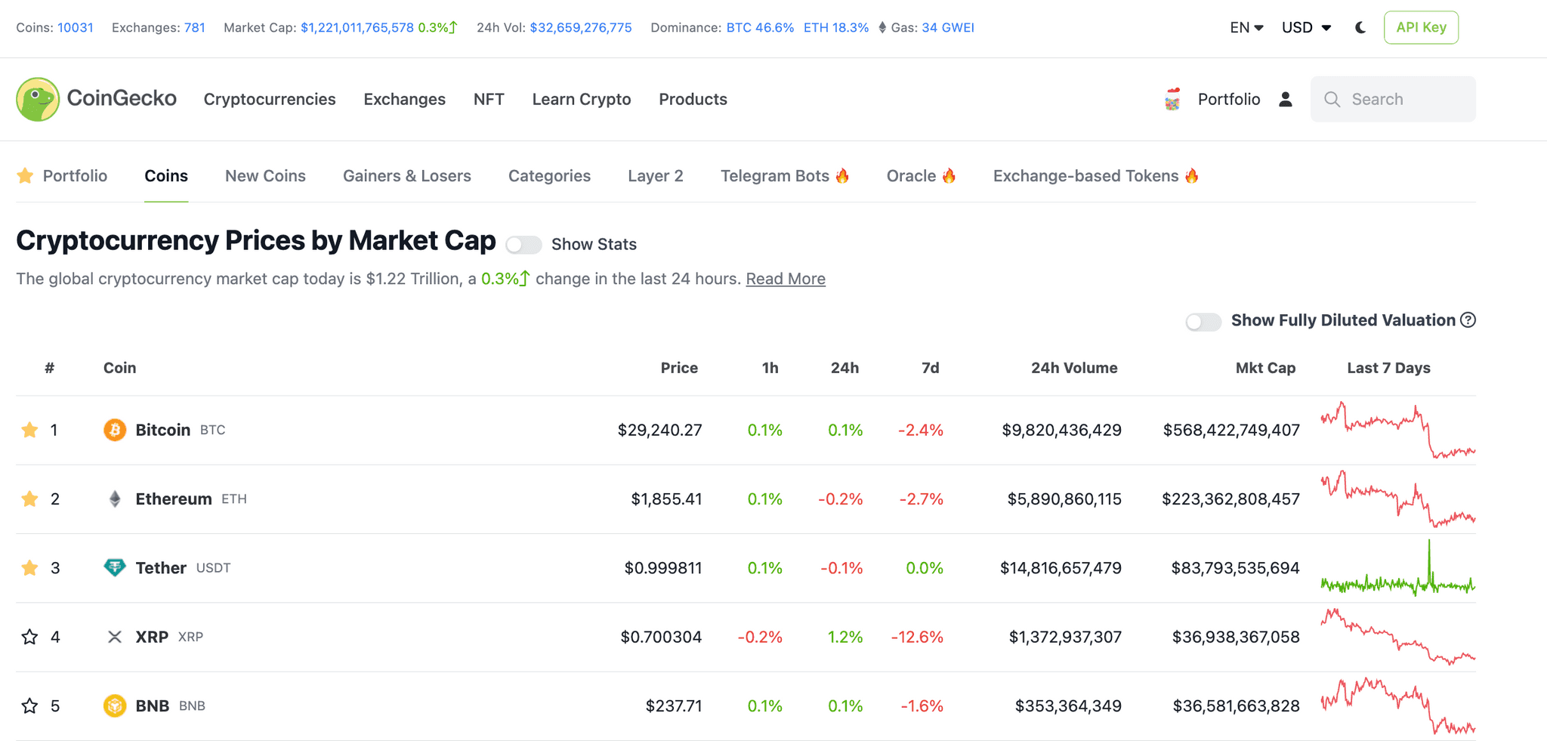Click the CoinGecko gecko logo
Image resolution: width=1547 pixels, height=741 pixels.
[37, 99]
